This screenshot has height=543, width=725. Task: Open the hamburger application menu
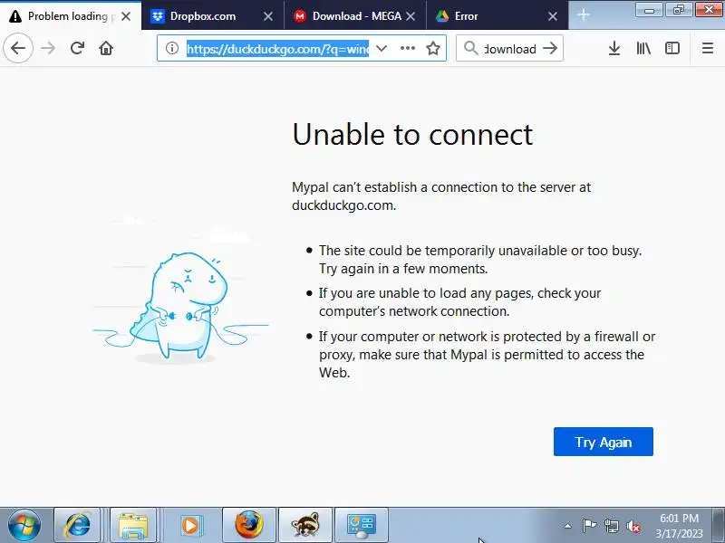coord(708,48)
